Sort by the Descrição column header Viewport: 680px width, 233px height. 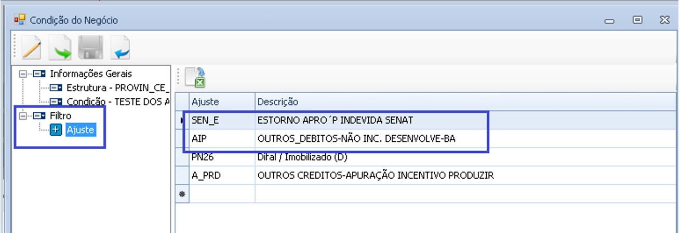[x=466, y=102]
